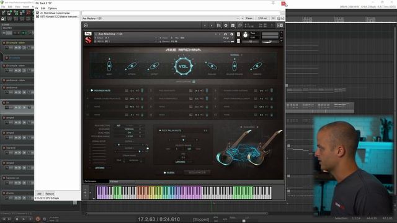The height and width of the screenshot is (223, 397).
Task: Adjust the Body knob in Axe Machina
Action: tap(109, 66)
